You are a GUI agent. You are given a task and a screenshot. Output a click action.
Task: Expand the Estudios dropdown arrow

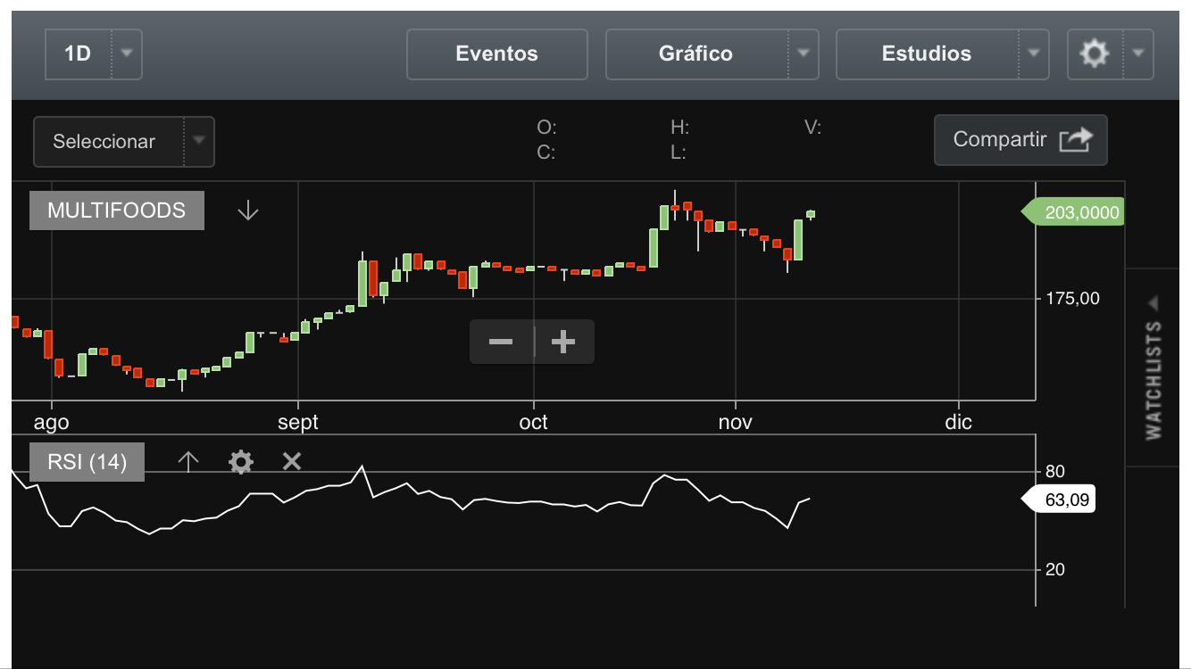pyautogui.click(x=1034, y=54)
